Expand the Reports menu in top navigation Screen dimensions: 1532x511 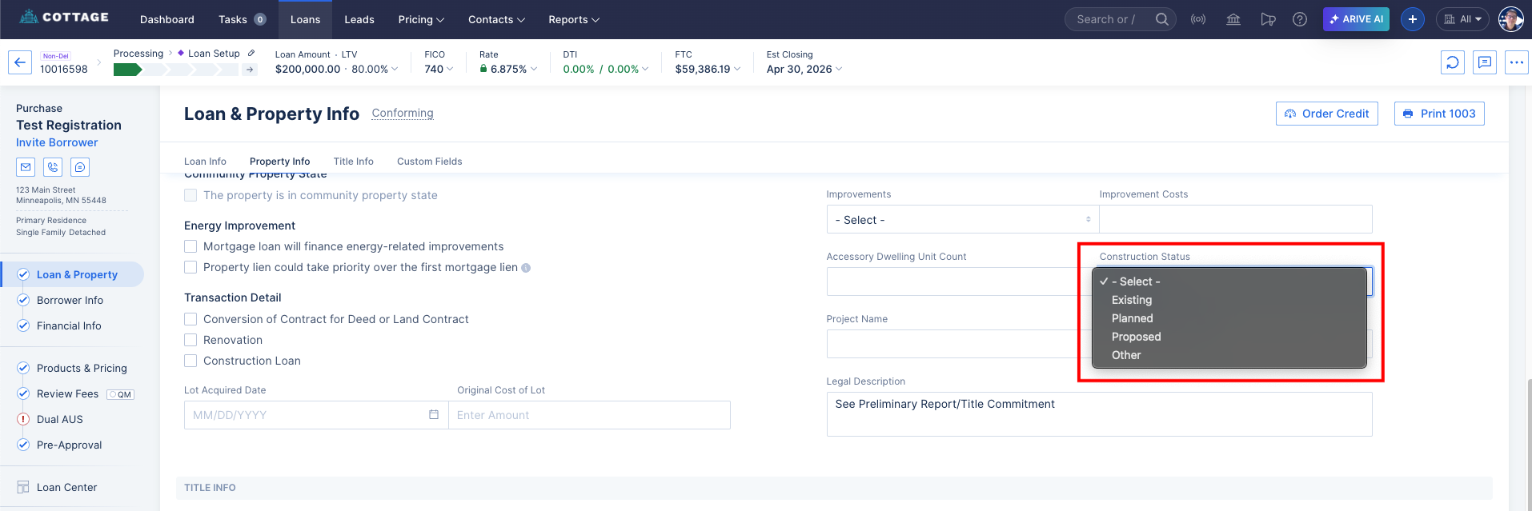574,19
